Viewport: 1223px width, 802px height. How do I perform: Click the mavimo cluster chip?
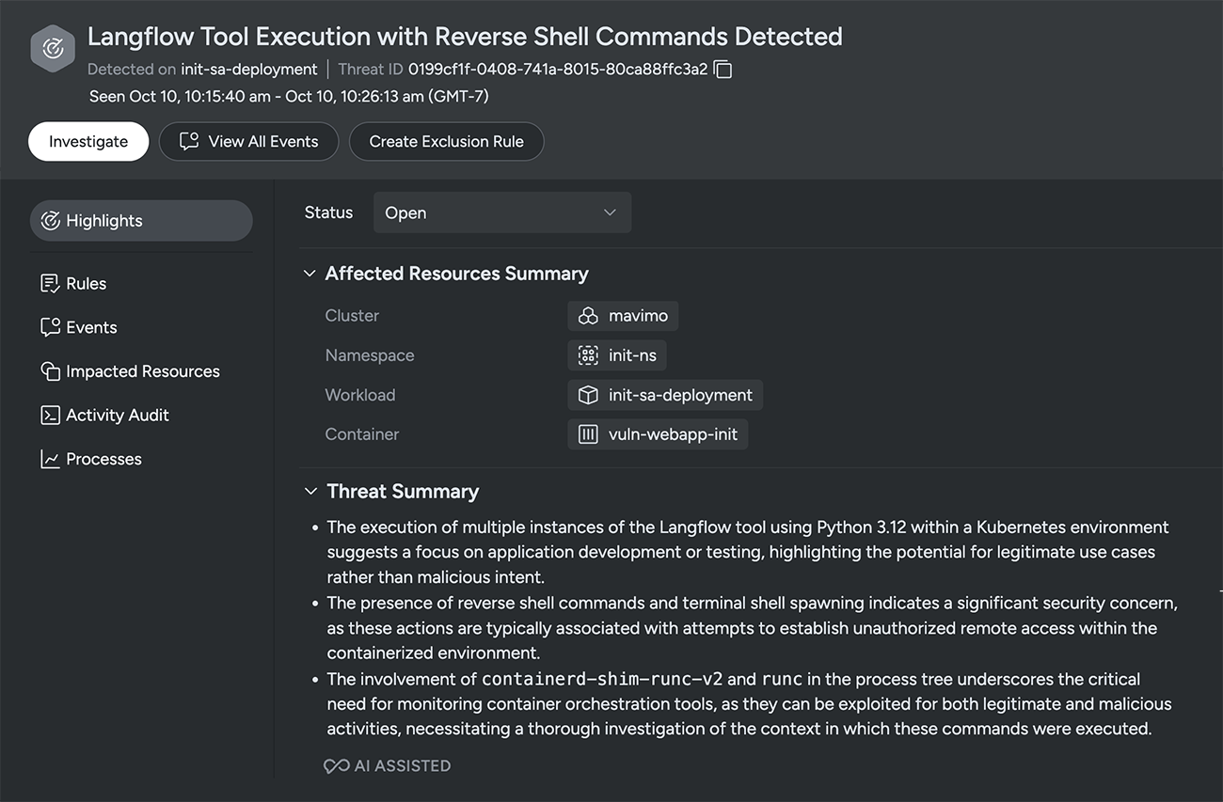[623, 316]
